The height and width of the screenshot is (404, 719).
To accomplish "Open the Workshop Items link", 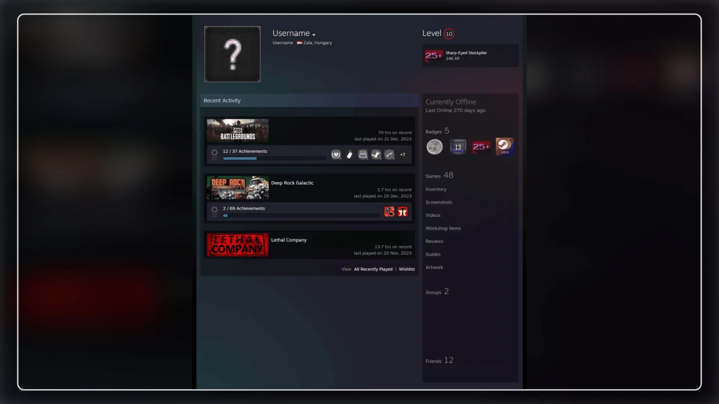I will tap(443, 229).
